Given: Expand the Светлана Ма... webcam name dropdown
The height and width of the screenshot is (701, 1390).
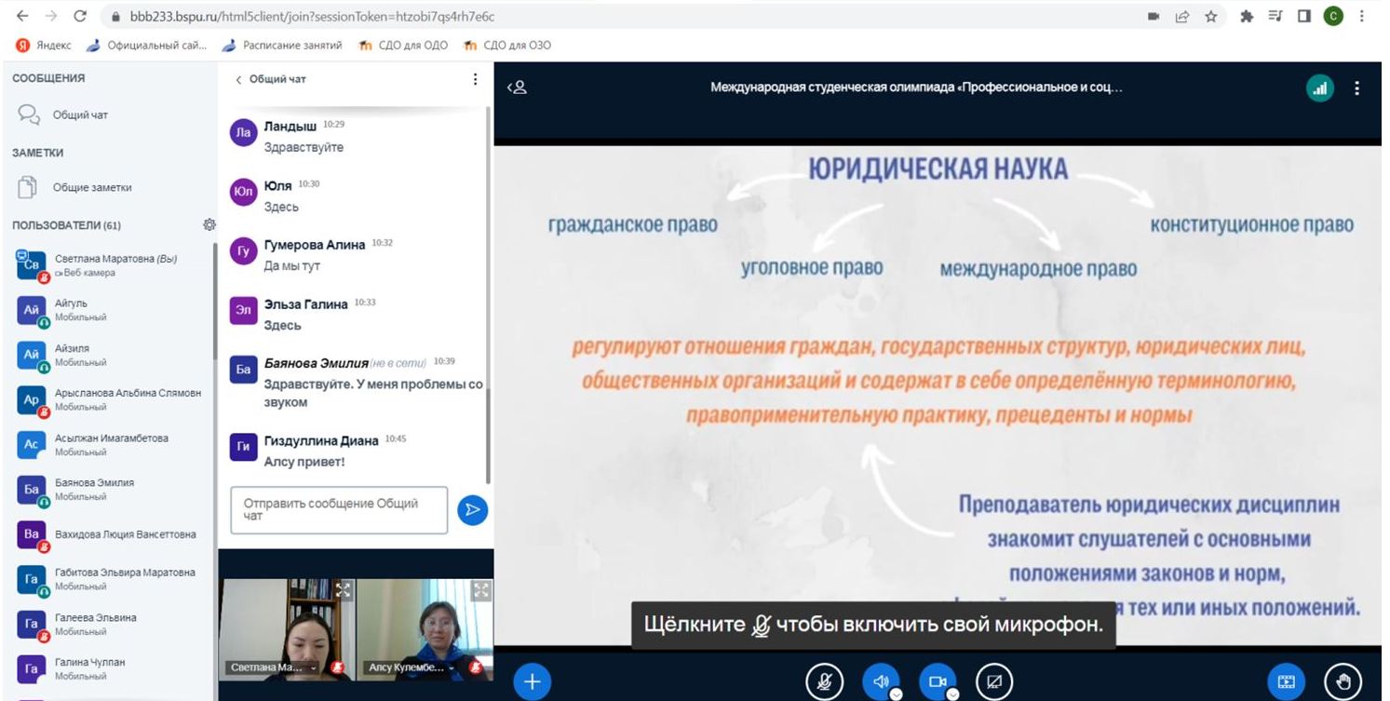Looking at the screenshot, I should click(314, 667).
